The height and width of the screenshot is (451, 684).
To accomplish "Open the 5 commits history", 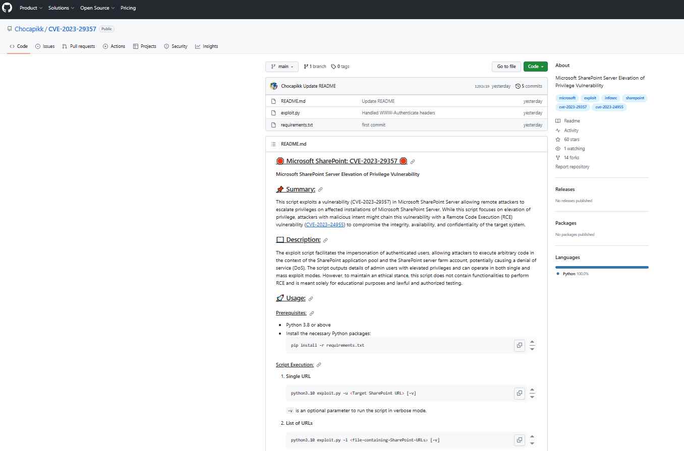I will pos(529,86).
